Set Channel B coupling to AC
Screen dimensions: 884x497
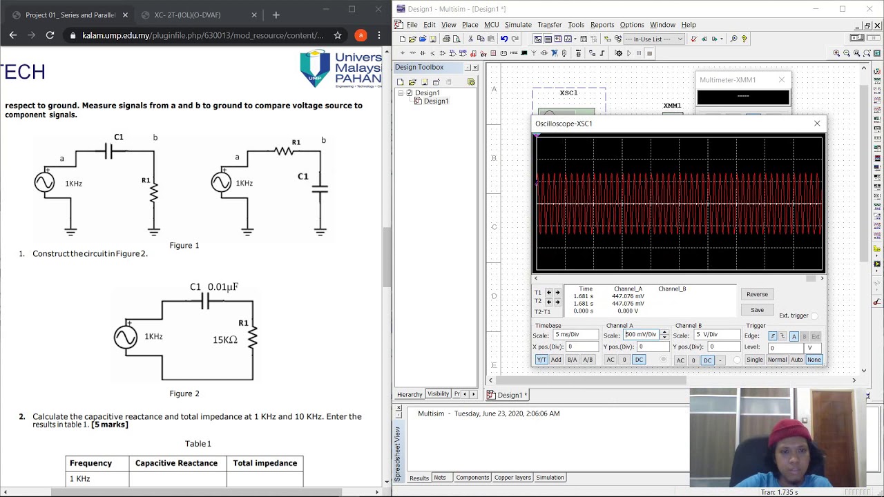(680, 360)
